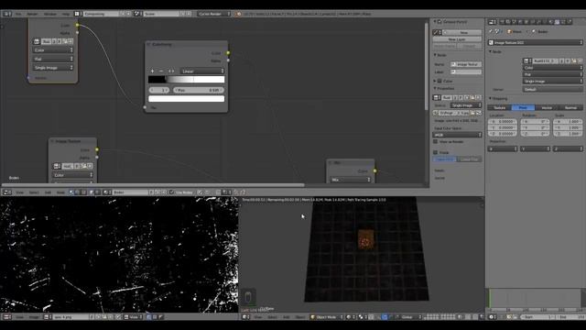Click image browse icon on lower Image Texture node
The width and height of the screenshot is (586, 330).
pyautogui.click(x=57, y=166)
